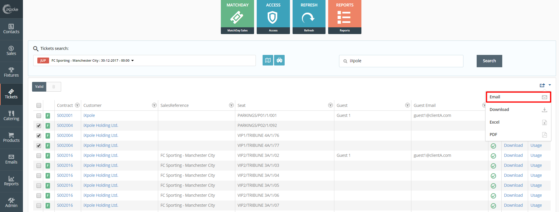Click guest1@clientA.com in the S002001 row
The image size is (559, 212).
tap(432, 115)
